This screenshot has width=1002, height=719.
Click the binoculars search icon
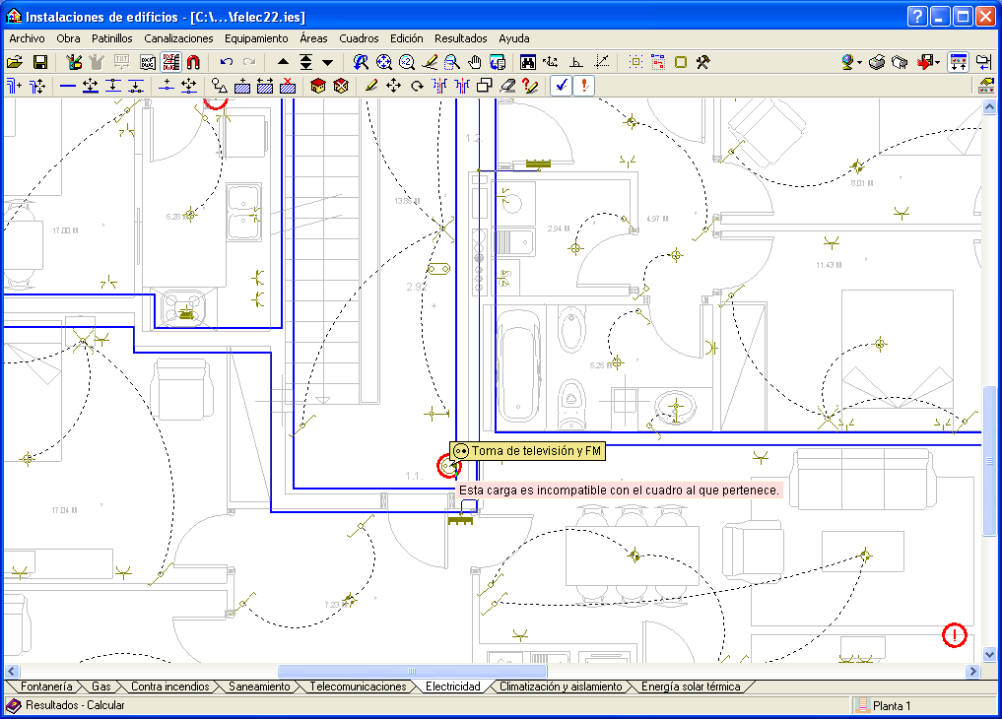point(527,62)
